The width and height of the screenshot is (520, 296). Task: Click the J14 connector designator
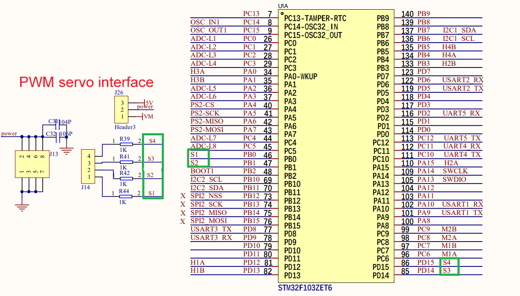pos(85,187)
